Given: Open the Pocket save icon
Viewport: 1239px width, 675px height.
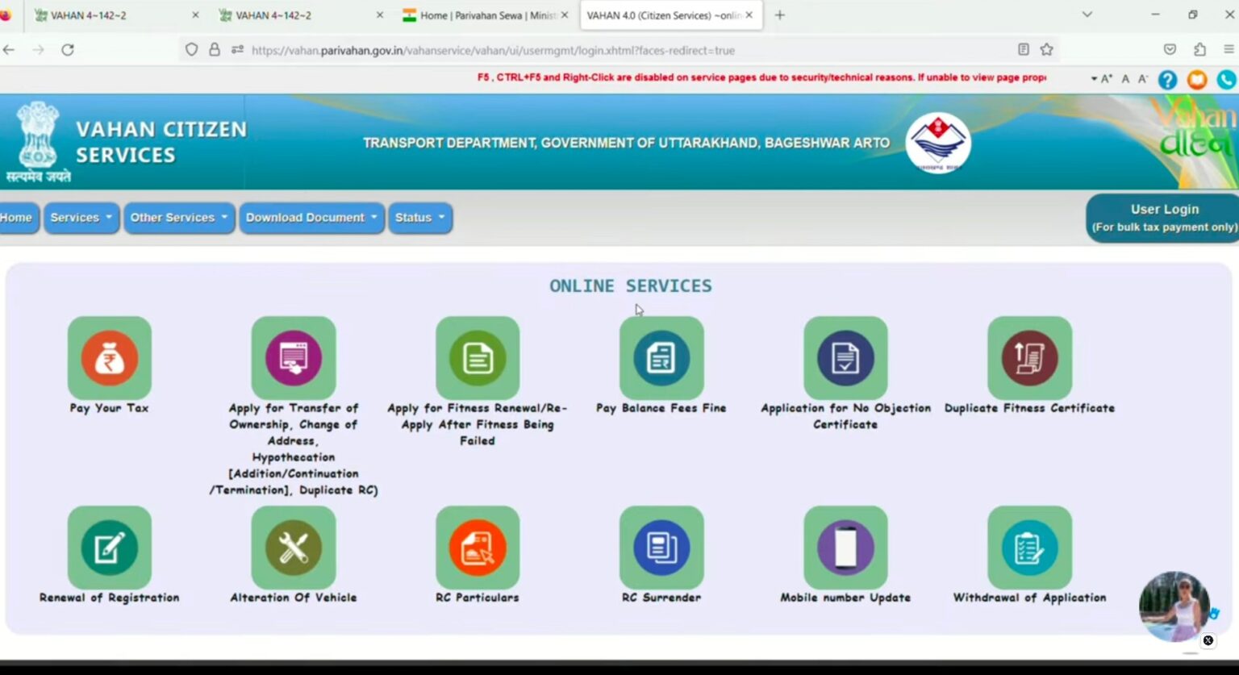Looking at the screenshot, I should click(1170, 50).
